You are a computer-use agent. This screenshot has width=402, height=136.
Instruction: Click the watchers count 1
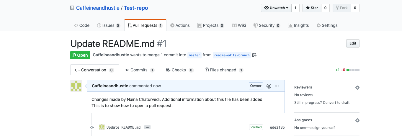tap(295, 8)
